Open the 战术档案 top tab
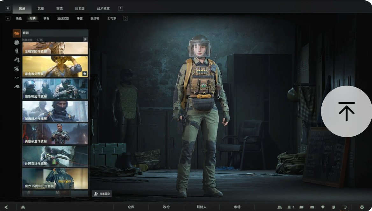Viewport: 372px width, 211px height. (103, 9)
